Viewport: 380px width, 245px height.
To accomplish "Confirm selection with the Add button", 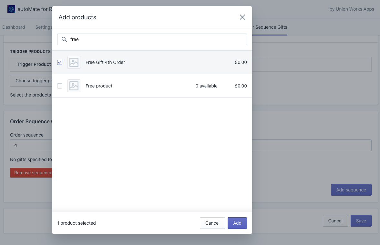I will [x=237, y=223].
